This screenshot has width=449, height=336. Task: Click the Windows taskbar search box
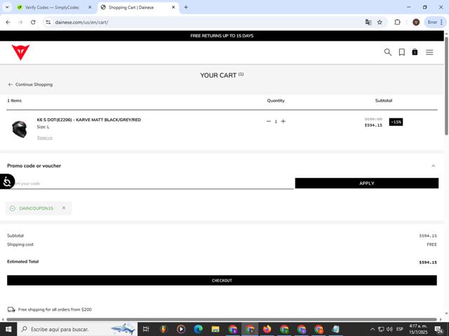pos(77,329)
